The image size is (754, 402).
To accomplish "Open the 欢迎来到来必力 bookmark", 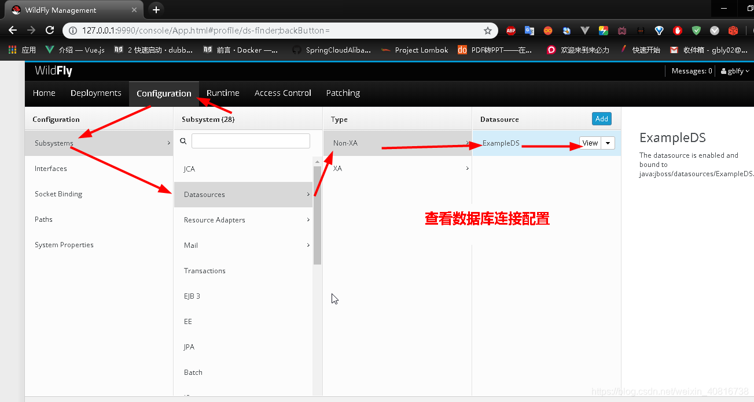I will 578,50.
